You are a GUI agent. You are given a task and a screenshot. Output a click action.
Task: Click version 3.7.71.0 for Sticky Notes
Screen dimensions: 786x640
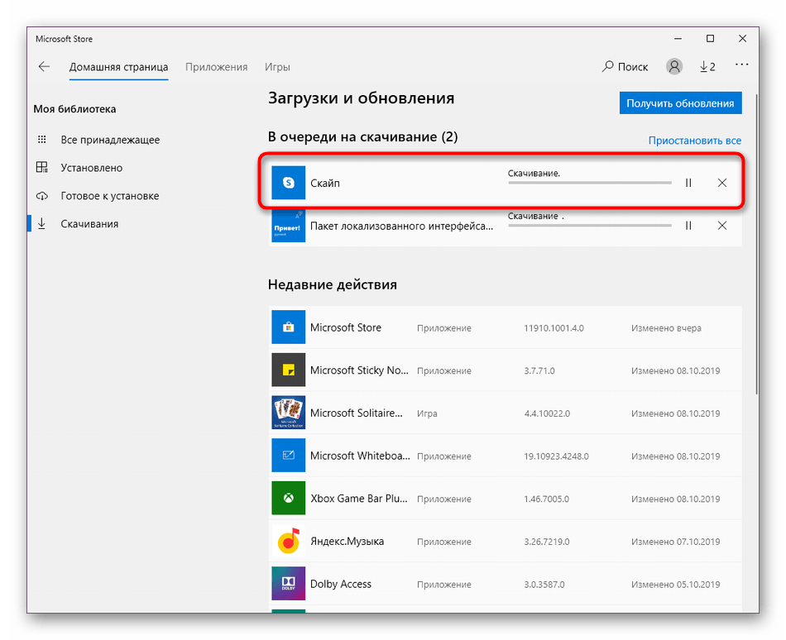tap(539, 370)
